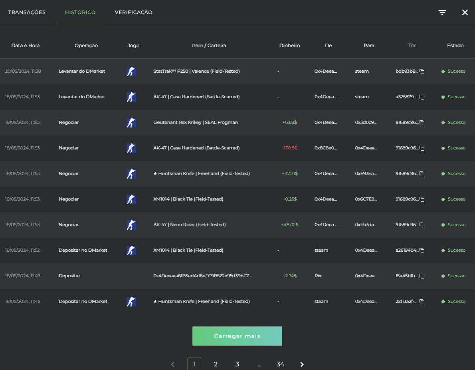
Task: Click game icon in 11:48 Huntsman Knife deposit row
Action: pyautogui.click(x=131, y=301)
